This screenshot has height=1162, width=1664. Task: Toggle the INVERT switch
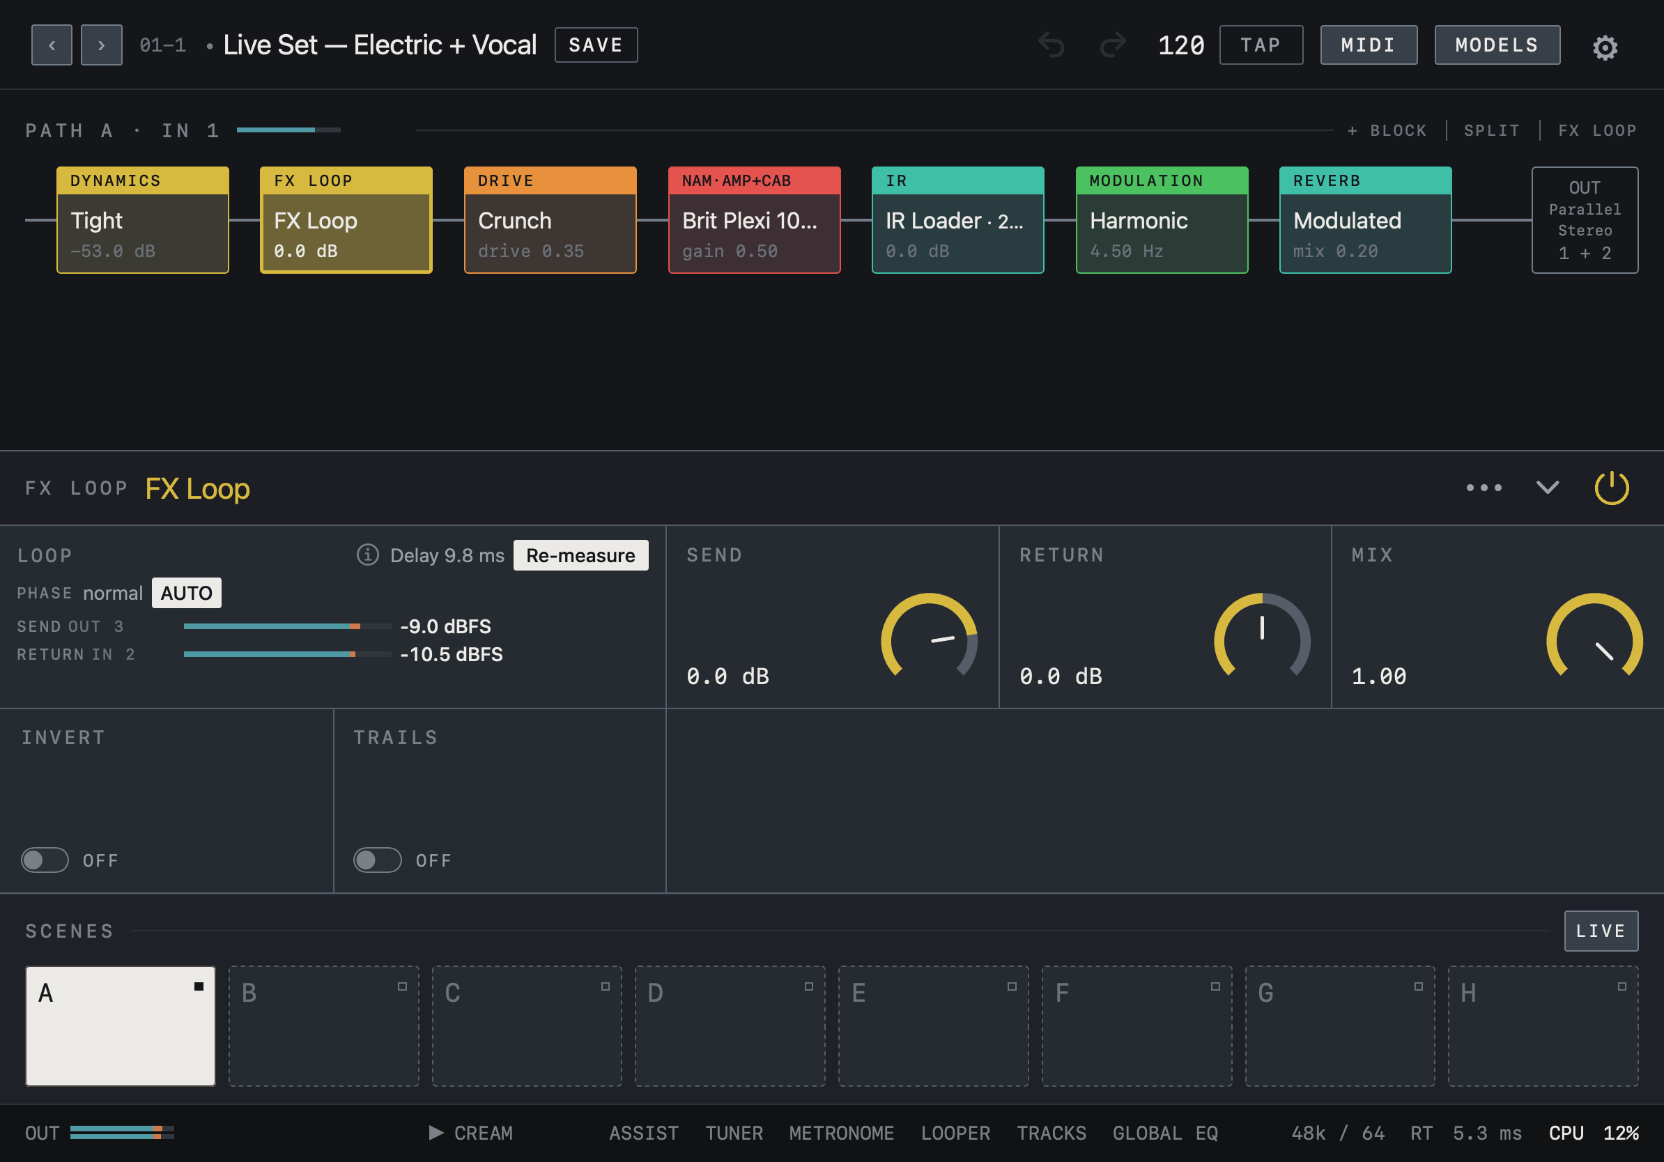(45, 860)
